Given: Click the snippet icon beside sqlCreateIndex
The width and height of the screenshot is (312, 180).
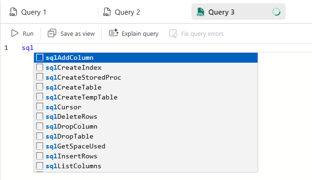Looking at the screenshot, I should pyautogui.click(x=40, y=67).
